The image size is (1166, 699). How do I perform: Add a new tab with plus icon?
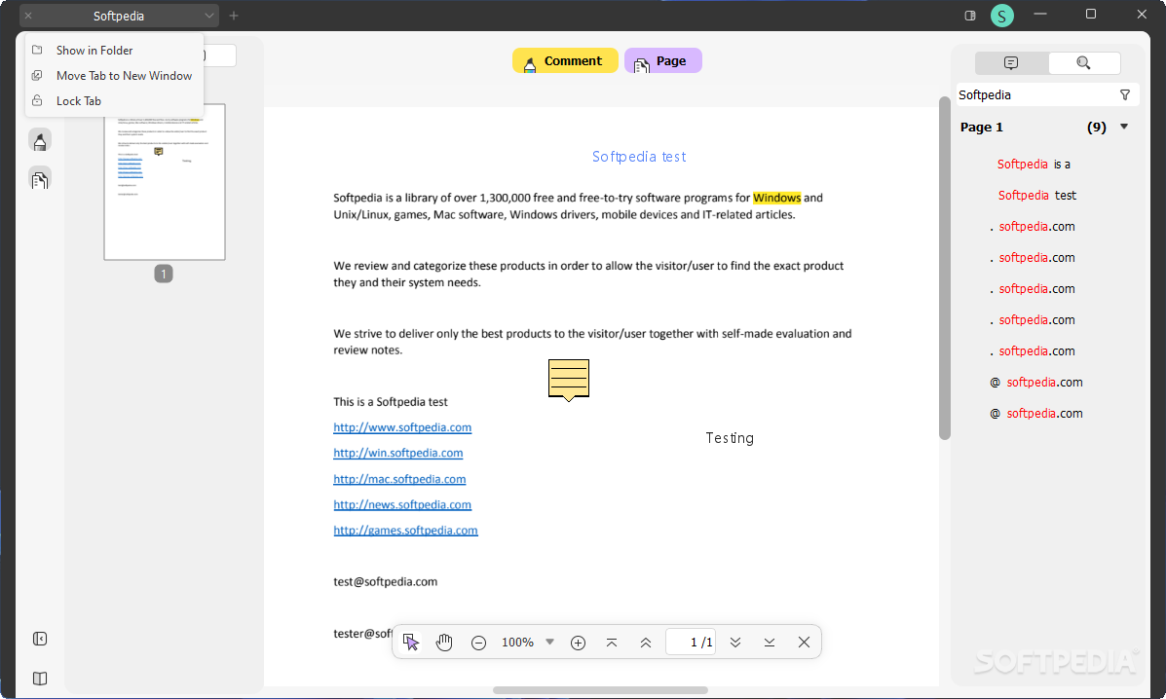tap(234, 16)
